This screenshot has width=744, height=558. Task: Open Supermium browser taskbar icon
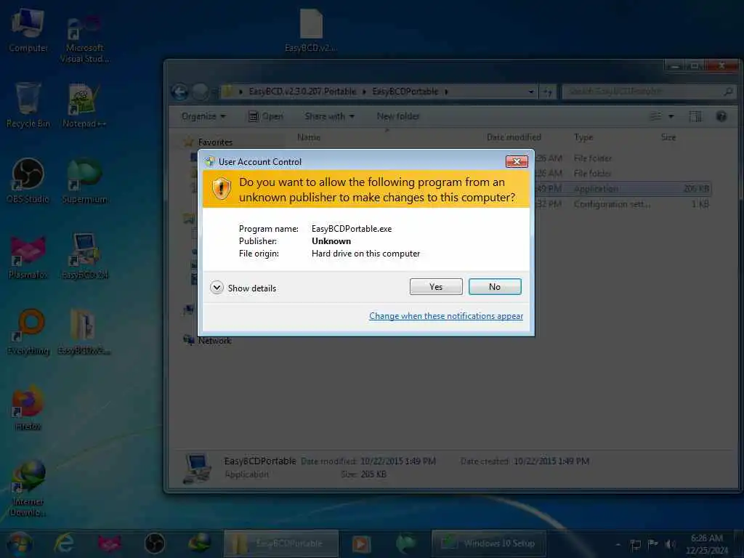tap(406, 543)
